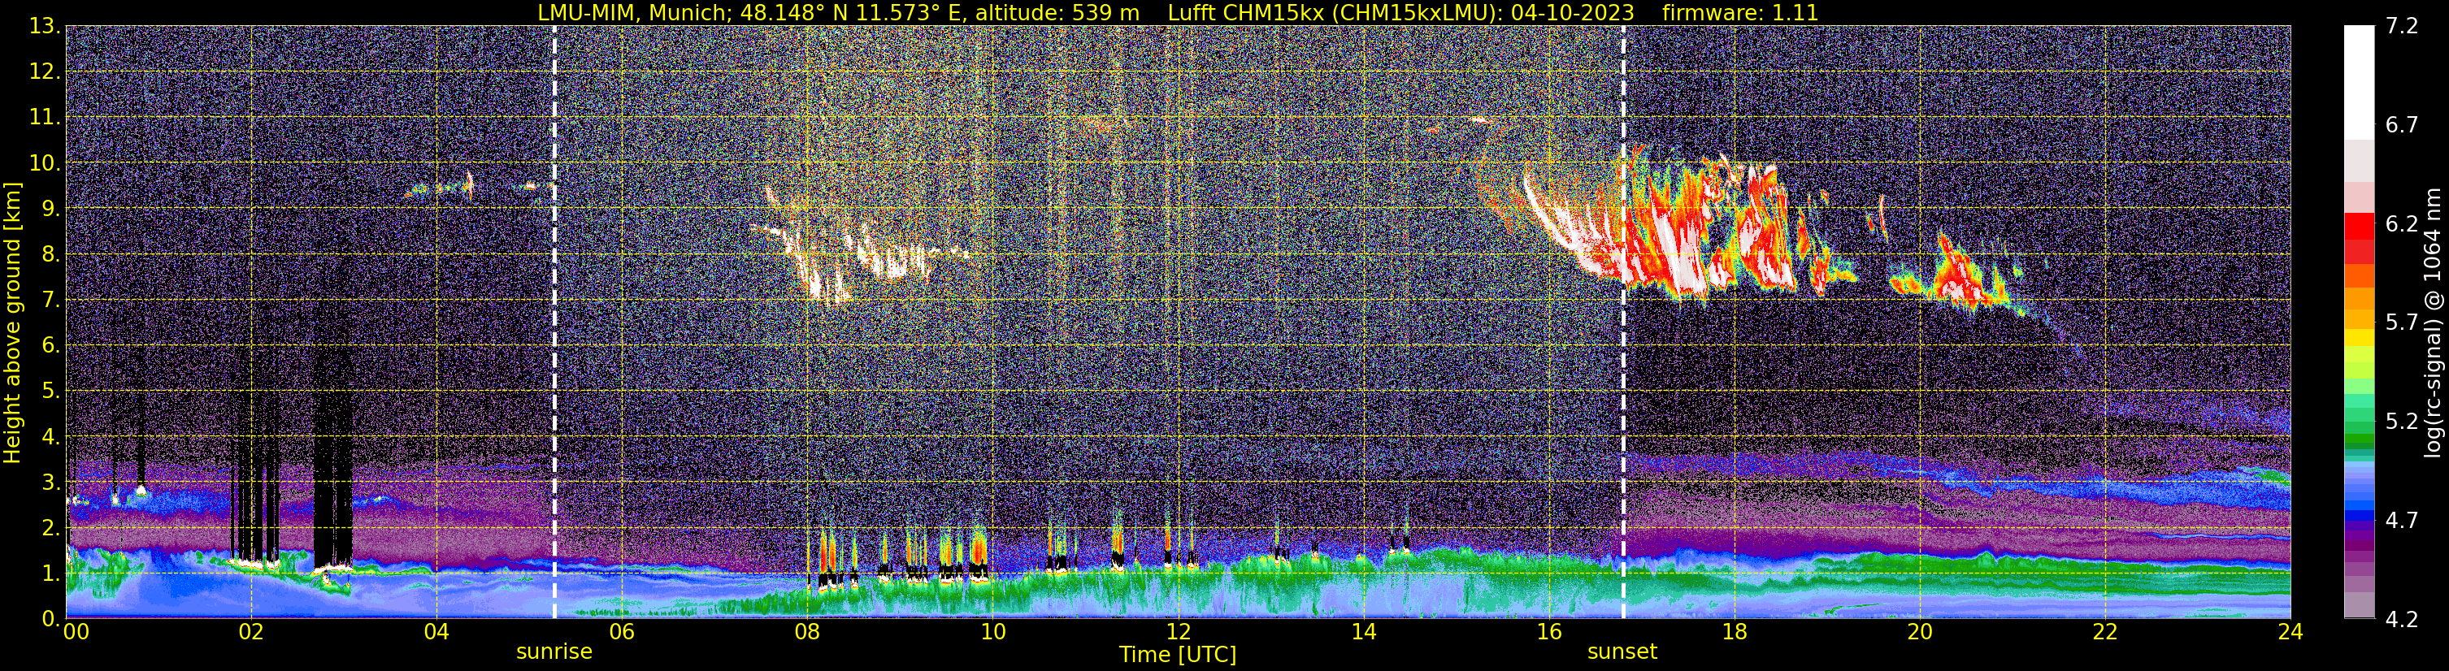Viewport: 2449px width, 671px height.
Task: Click the time axis tick label 18
Action: tap(1734, 633)
